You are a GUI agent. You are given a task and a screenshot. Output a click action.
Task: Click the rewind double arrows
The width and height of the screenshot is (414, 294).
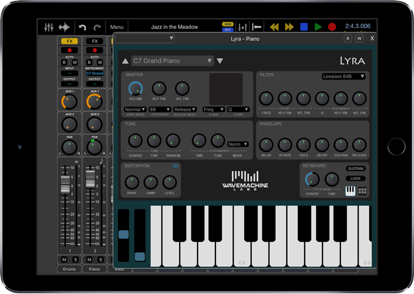click(274, 27)
